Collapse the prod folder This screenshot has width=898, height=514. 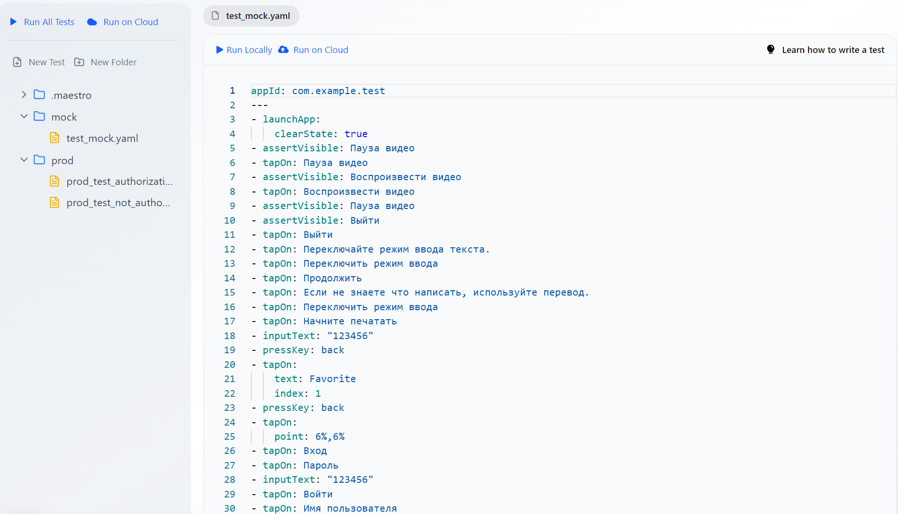click(x=24, y=160)
